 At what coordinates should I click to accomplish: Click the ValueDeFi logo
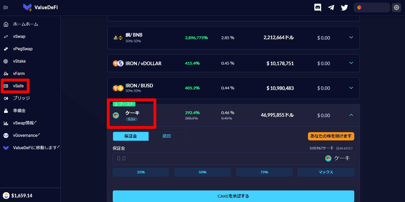pyautogui.click(x=40, y=7)
